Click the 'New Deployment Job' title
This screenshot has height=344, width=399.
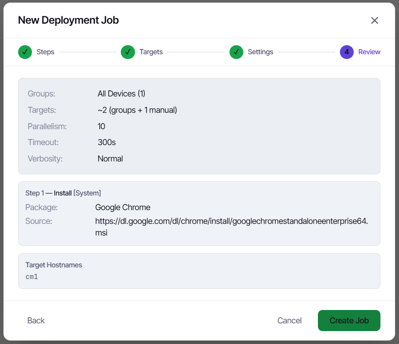[x=68, y=20]
